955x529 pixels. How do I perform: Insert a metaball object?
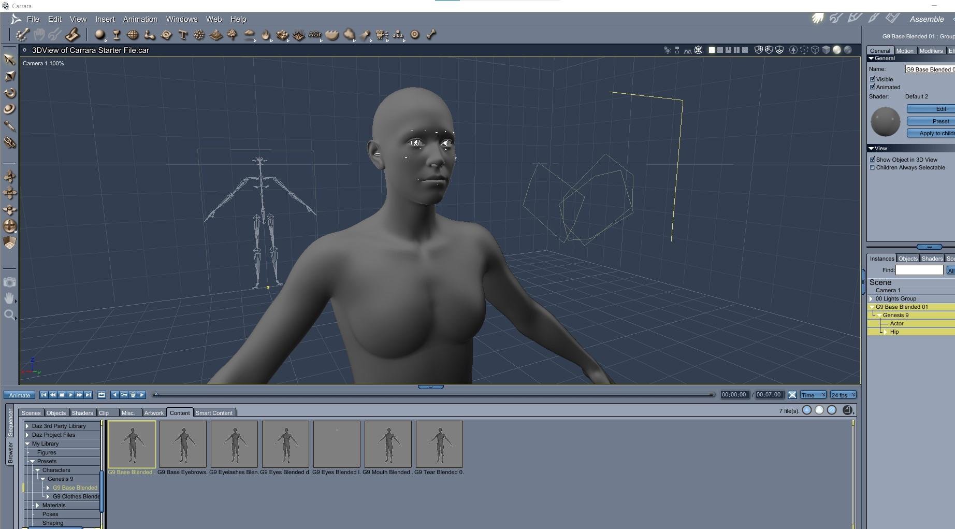coord(149,35)
